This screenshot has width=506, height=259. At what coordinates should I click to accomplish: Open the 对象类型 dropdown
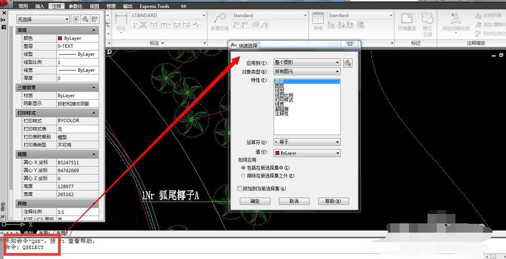coord(307,71)
